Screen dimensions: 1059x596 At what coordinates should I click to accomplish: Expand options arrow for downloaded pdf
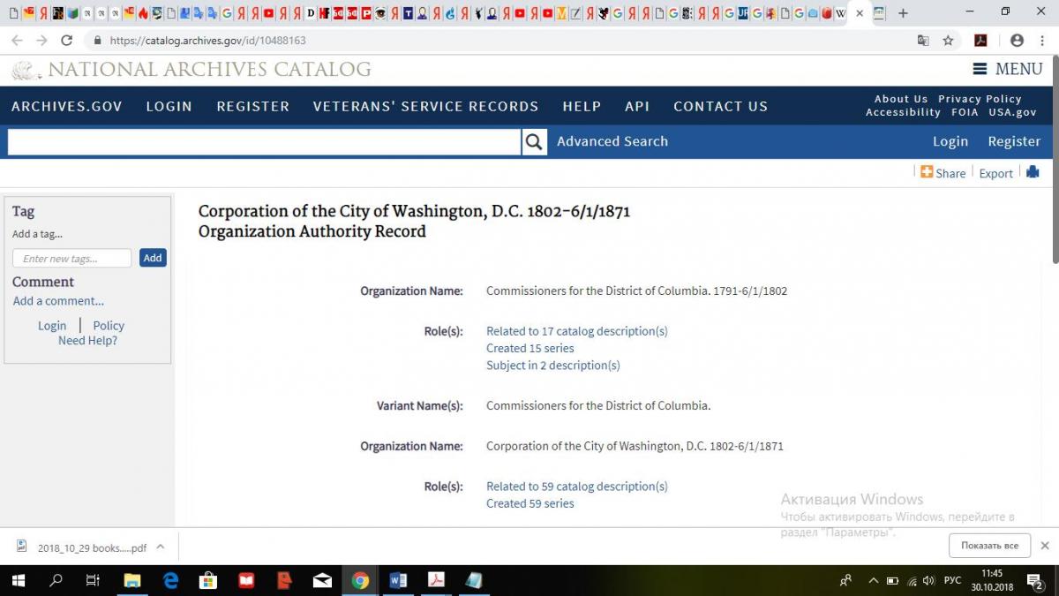pos(161,547)
